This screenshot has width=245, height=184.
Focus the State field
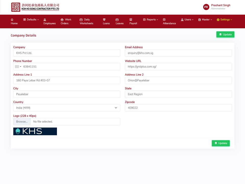178,94
